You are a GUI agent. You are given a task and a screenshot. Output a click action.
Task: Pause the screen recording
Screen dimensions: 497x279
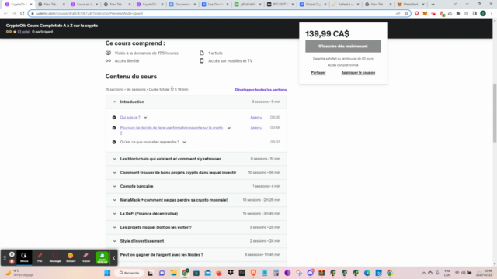coord(12,254)
